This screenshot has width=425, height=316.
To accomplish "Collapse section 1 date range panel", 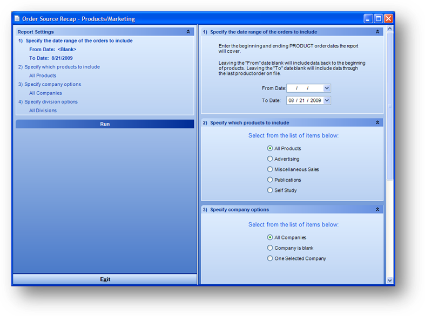I will pyautogui.click(x=377, y=32).
